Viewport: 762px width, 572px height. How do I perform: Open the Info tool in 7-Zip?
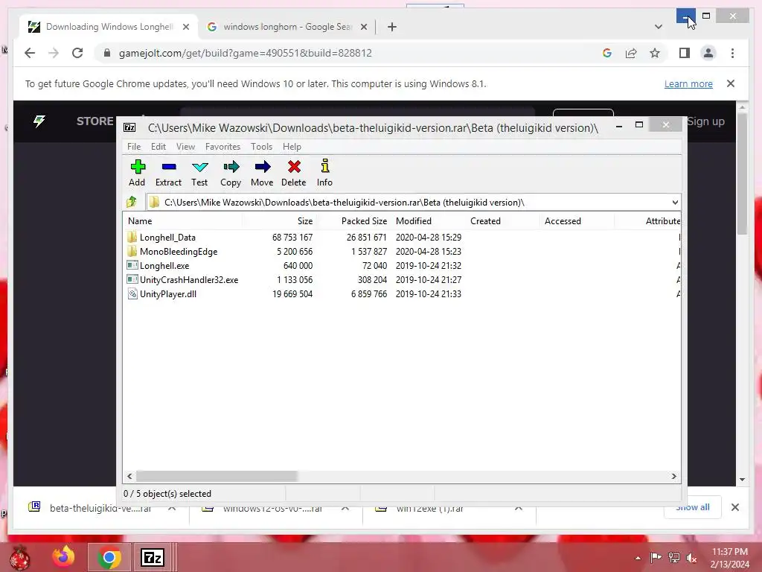(324, 173)
